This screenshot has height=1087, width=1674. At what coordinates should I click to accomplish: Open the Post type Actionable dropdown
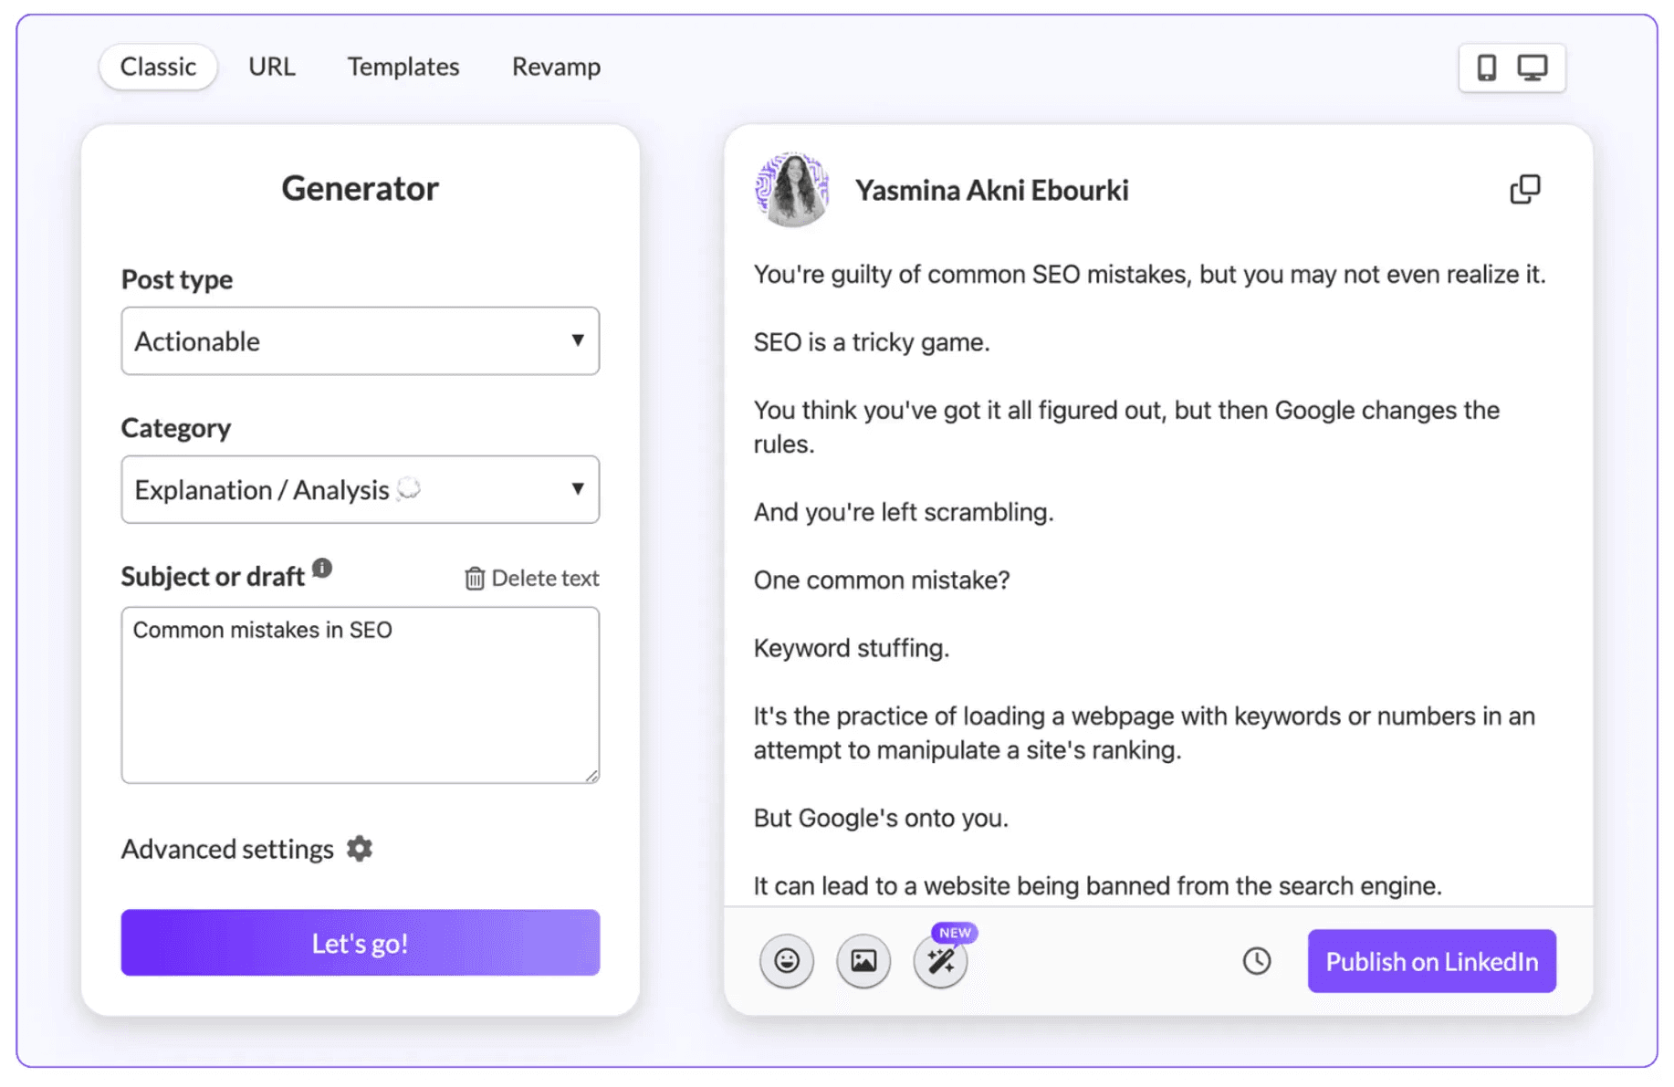coord(361,340)
